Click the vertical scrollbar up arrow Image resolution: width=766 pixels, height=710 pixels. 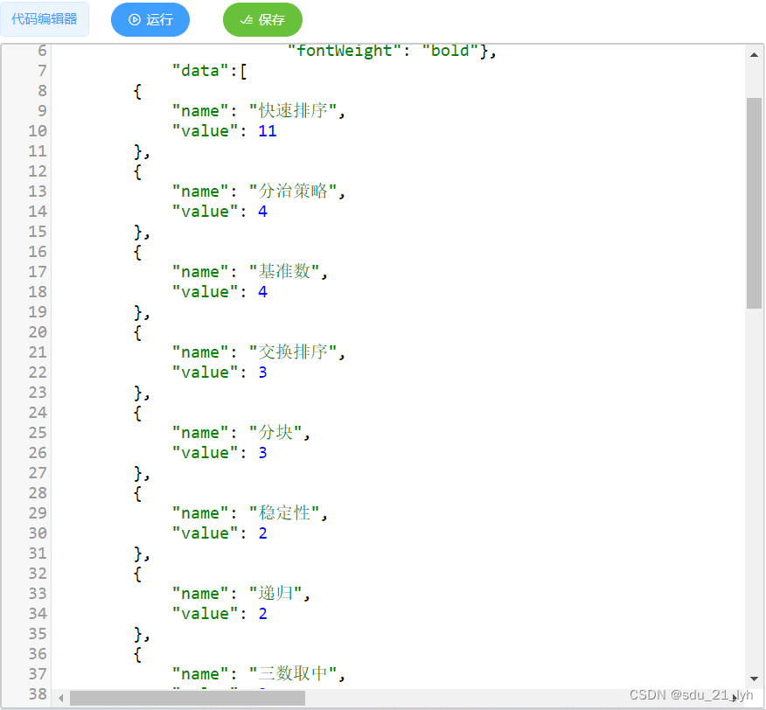754,53
